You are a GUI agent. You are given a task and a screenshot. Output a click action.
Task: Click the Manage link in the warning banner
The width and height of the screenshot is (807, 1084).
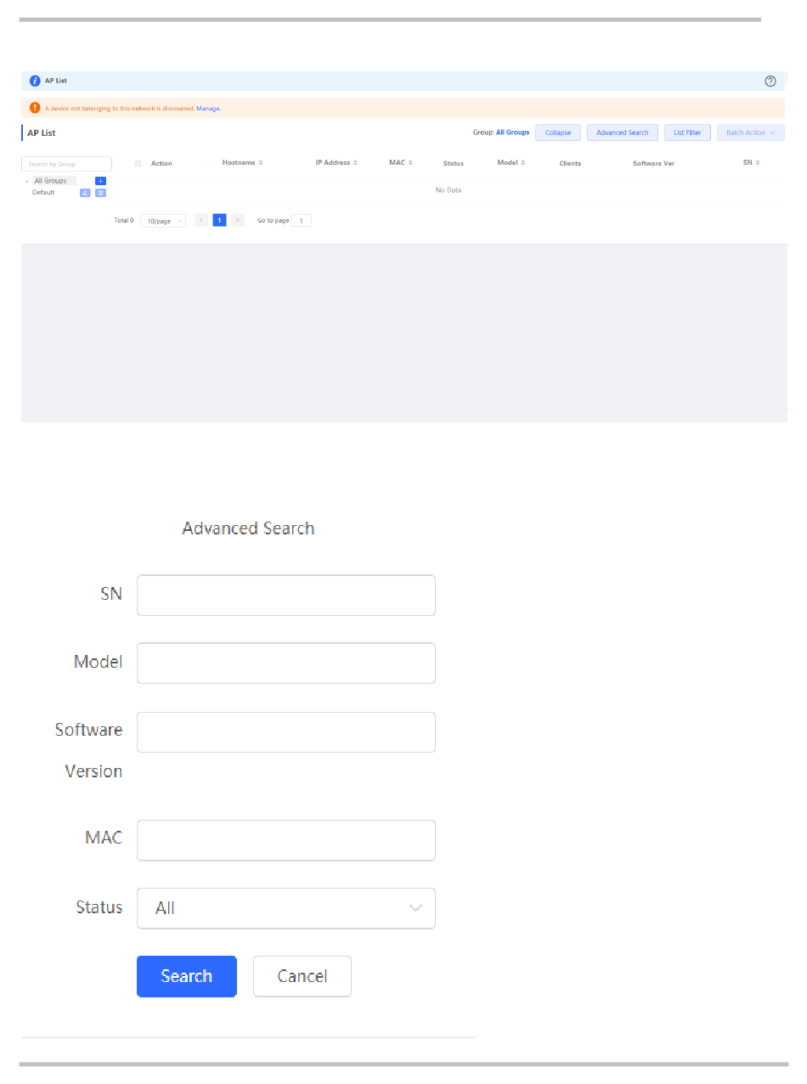(x=208, y=109)
